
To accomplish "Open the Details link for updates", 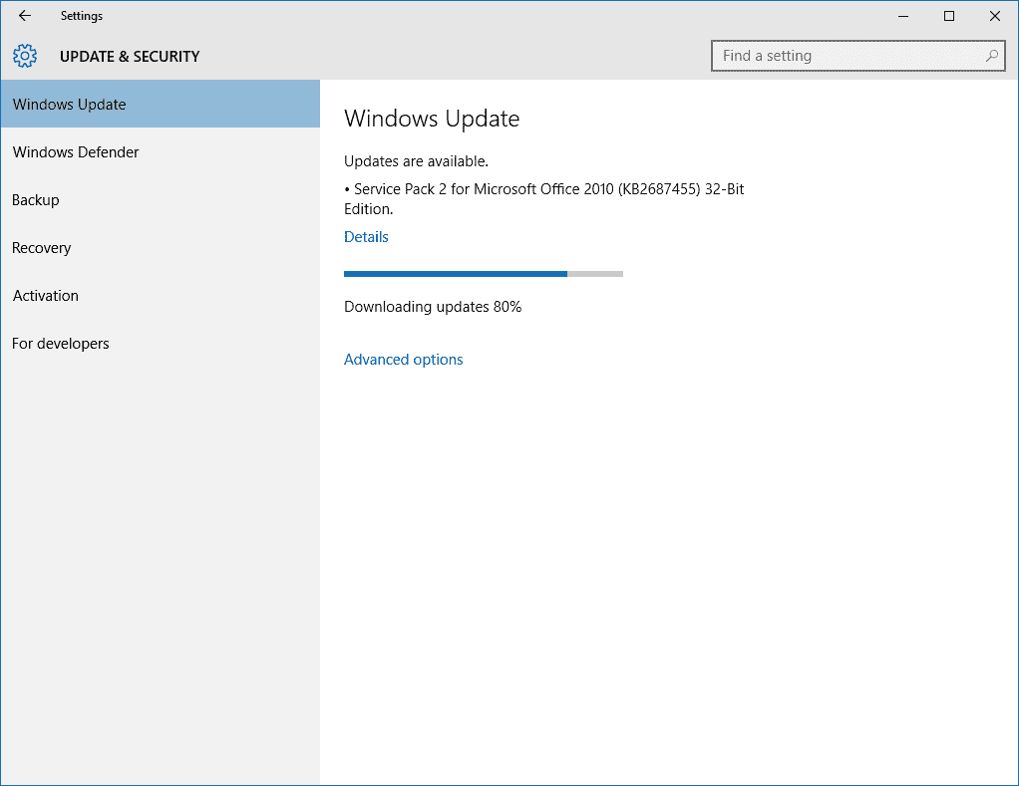I will (x=366, y=237).
